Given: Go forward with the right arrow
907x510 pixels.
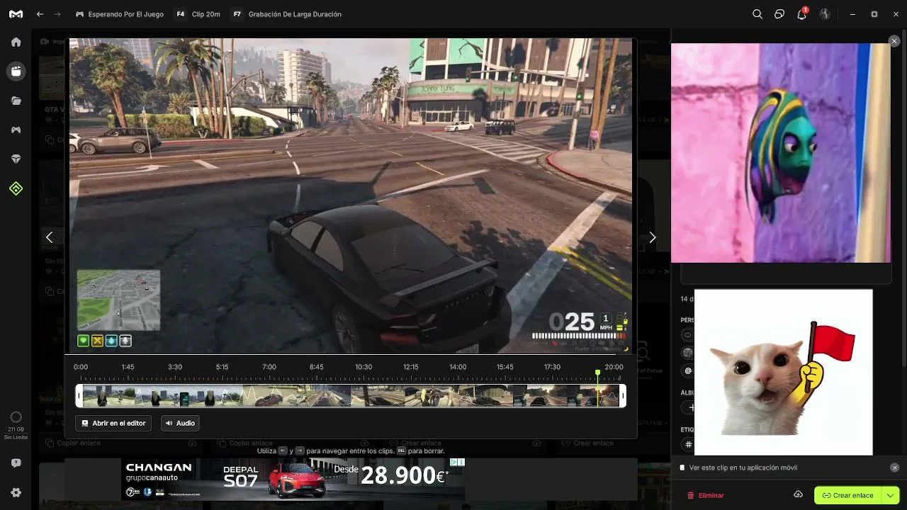Looking at the screenshot, I should pyautogui.click(x=57, y=14).
